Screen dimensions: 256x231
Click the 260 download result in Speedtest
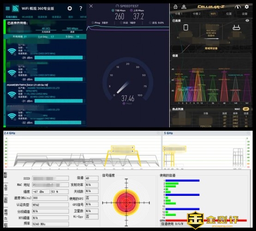coord(119,17)
